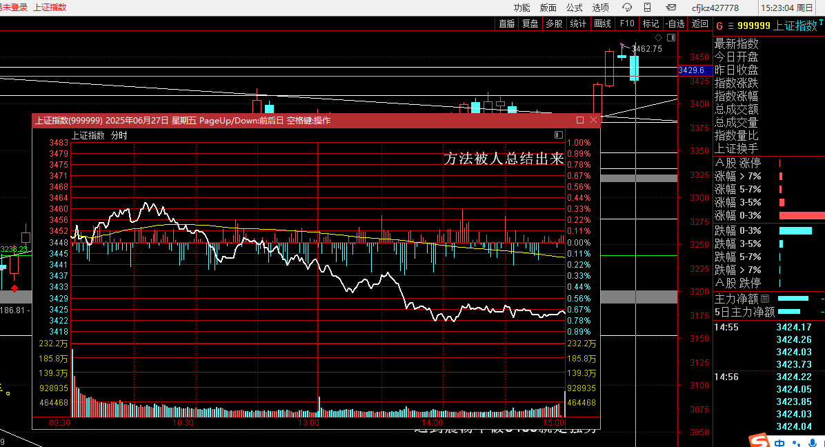The height and width of the screenshot is (447, 825).
Task: Click the red G icon beside 999999
Action: click(x=719, y=26)
